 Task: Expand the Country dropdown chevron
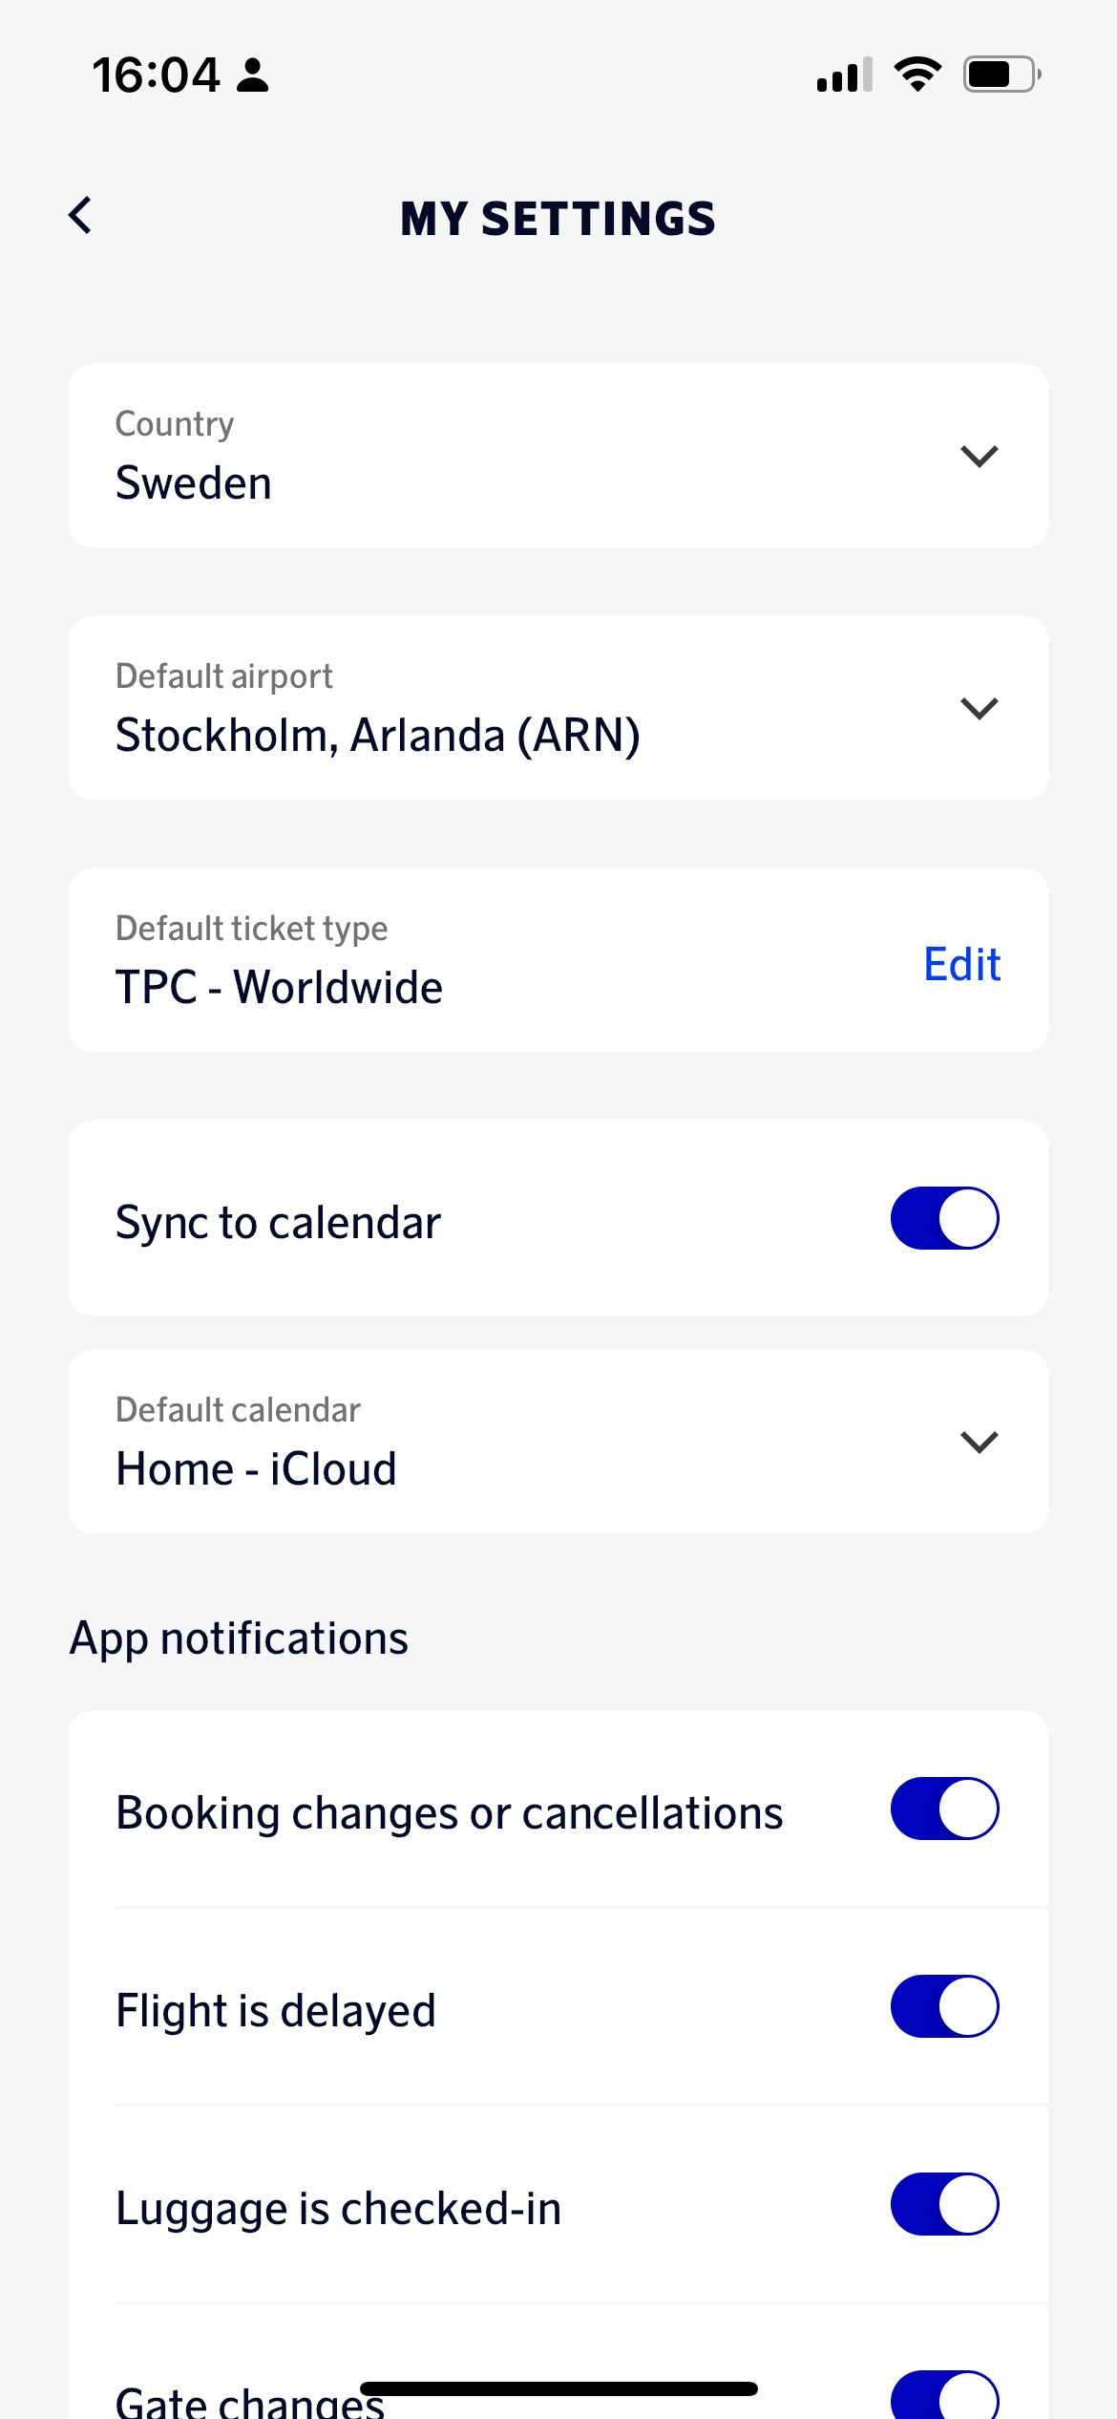pos(979,456)
